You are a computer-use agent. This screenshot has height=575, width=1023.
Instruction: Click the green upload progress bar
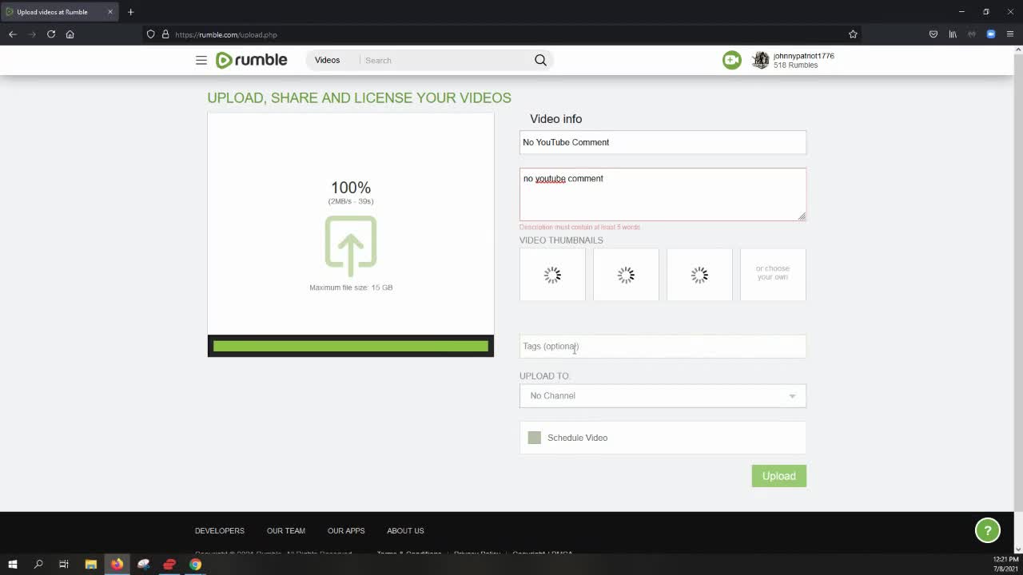(x=351, y=346)
